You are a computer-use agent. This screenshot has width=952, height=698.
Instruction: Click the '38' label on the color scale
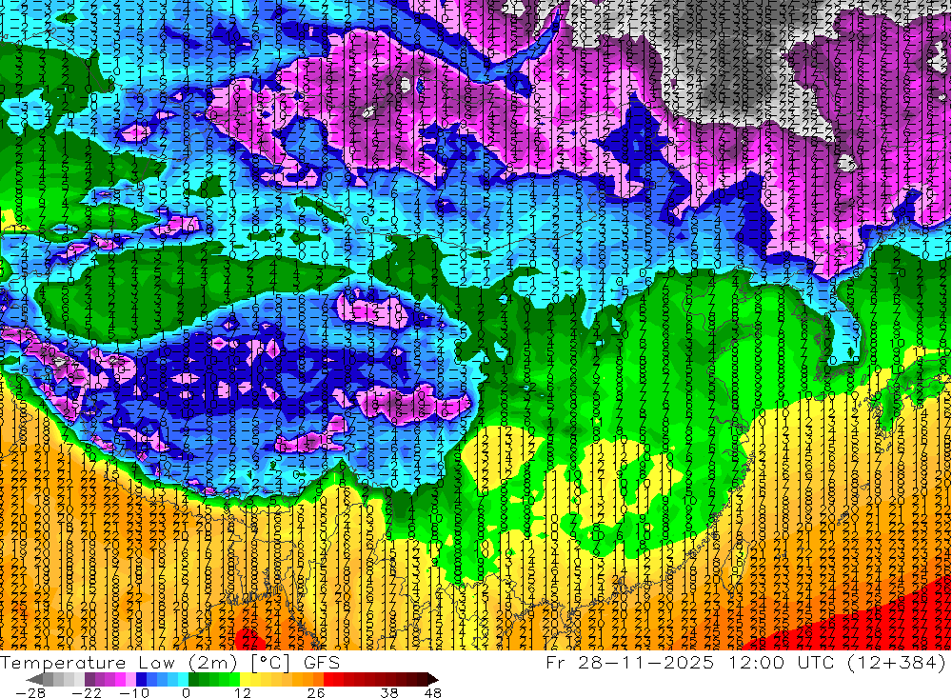389,692
